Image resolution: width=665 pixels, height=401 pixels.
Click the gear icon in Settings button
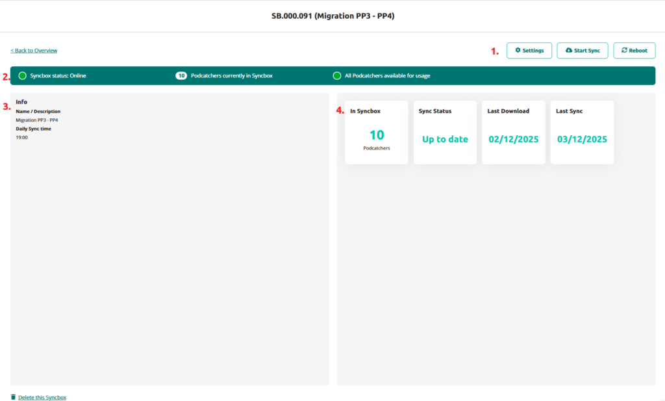518,51
